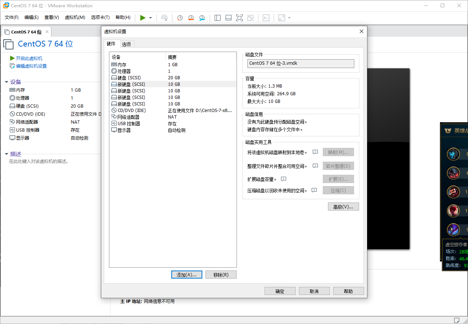Switch to the 选项 tab in settings dialog

(x=126, y=44)
